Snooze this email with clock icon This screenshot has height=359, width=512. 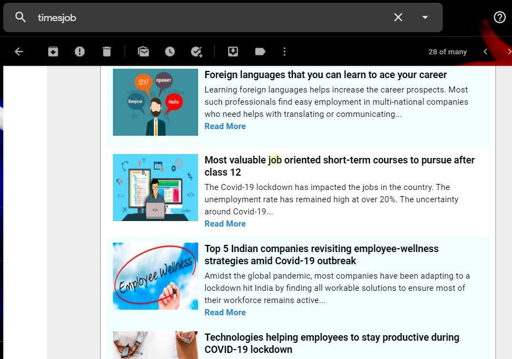click(170, 52)
